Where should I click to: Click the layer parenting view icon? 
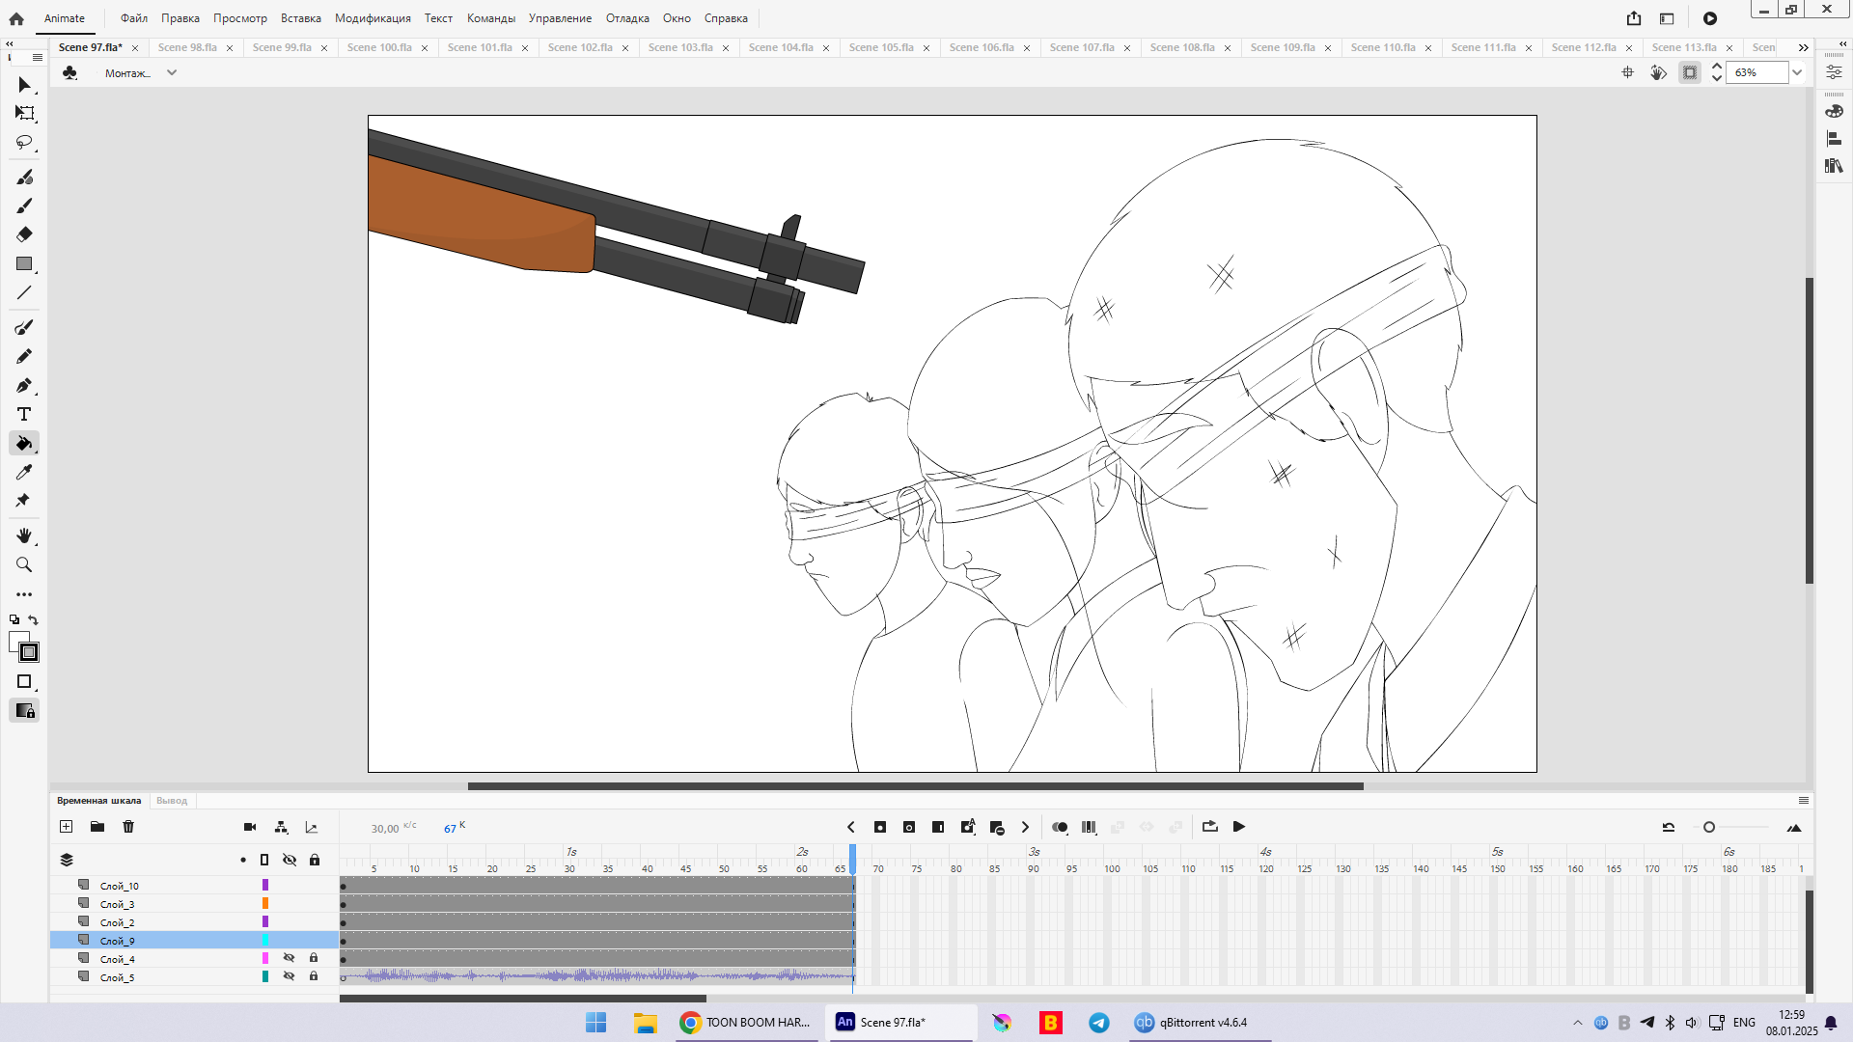point(281,827)
